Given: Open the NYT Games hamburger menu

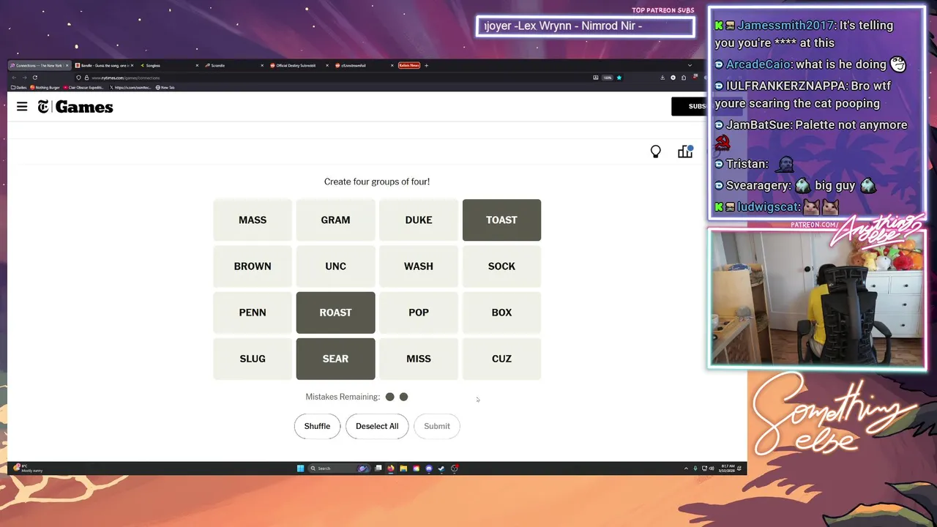Looking at the screenshot, I should tap(22, 107).
